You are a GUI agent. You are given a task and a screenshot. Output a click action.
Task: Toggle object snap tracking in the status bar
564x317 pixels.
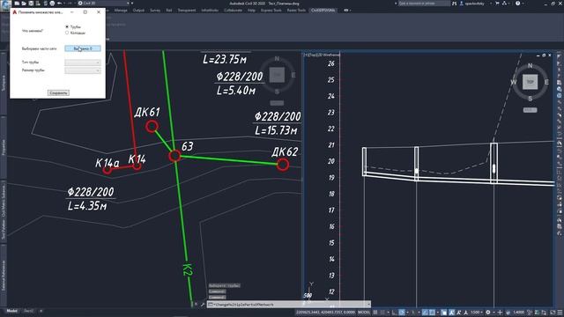(x=425, y=313)
